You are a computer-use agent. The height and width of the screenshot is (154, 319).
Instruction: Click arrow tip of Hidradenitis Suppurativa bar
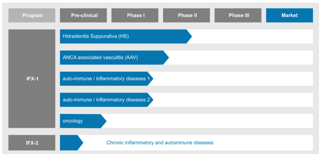tap(190, 37)
